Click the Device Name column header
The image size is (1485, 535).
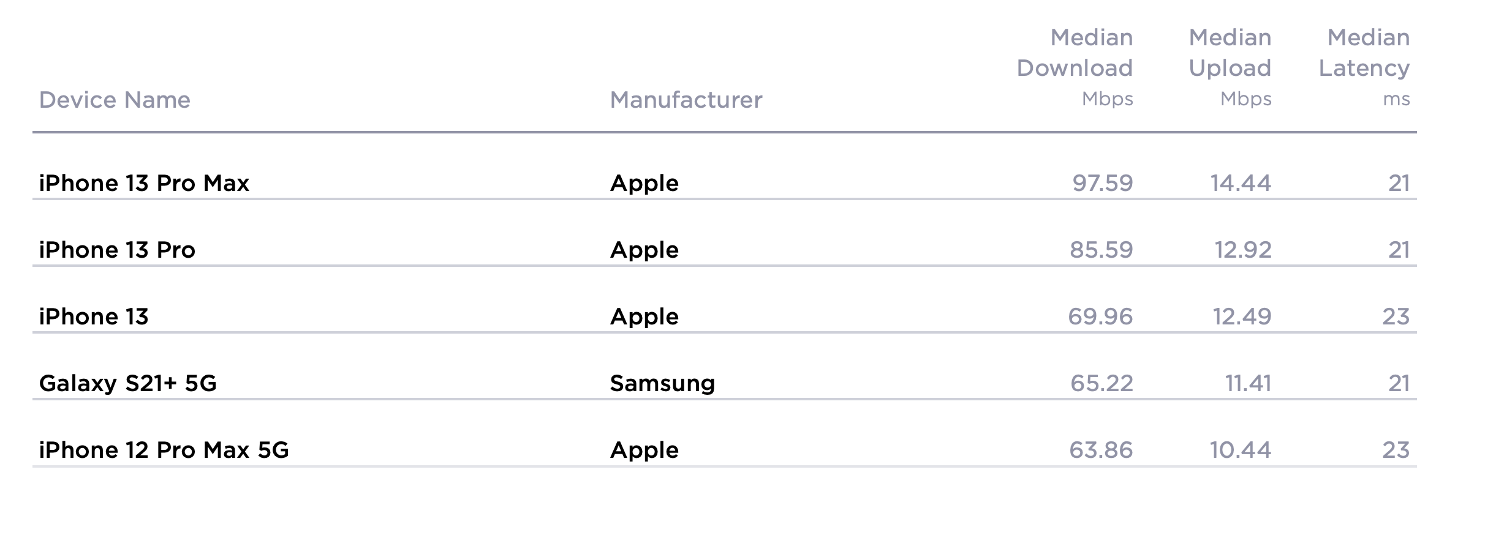coord(115,100)
